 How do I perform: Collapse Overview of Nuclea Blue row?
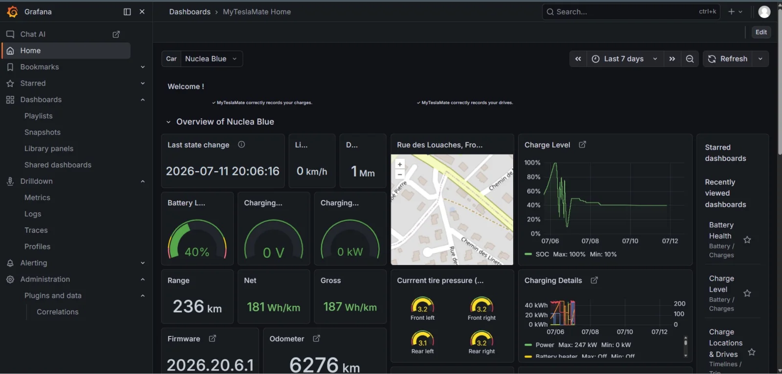[168, 122]
